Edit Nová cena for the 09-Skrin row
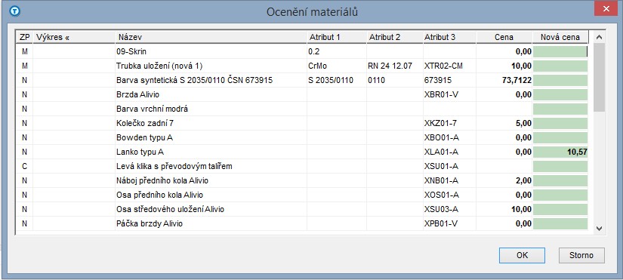This screenshot has height=280, width=623. 560,51
